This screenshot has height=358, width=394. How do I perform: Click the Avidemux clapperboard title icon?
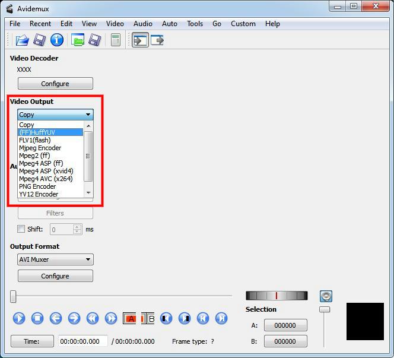pyautogui.click(x=10, y=9)
